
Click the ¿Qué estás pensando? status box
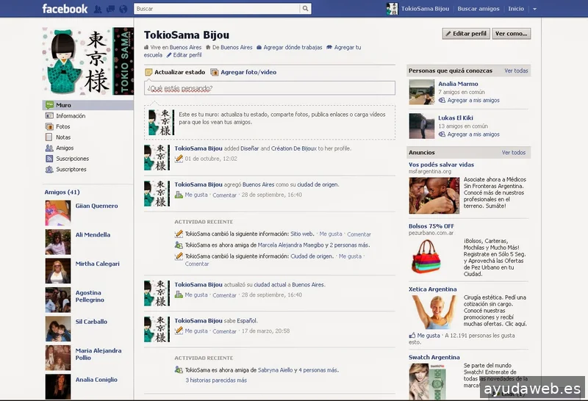click(x=269, y=88)
